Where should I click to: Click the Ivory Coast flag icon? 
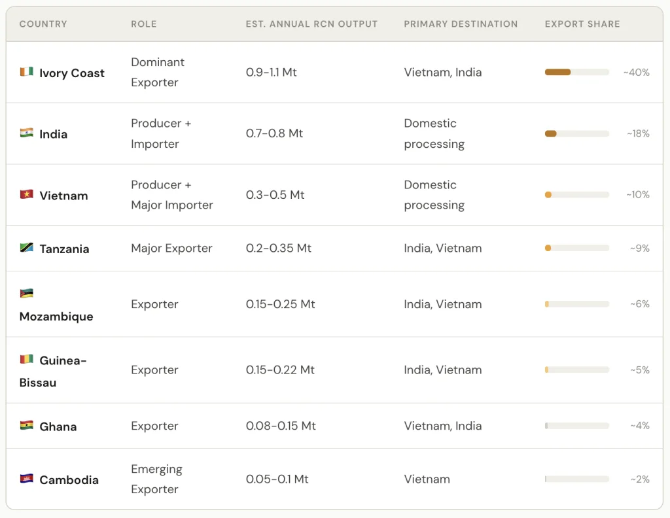(26, 72)
